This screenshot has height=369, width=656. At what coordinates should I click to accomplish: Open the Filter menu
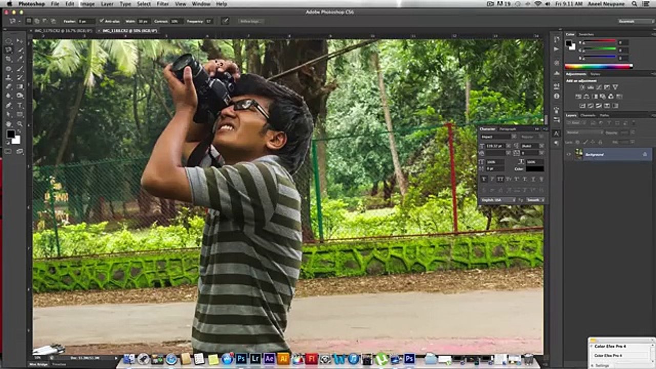(x=163, y=4)
